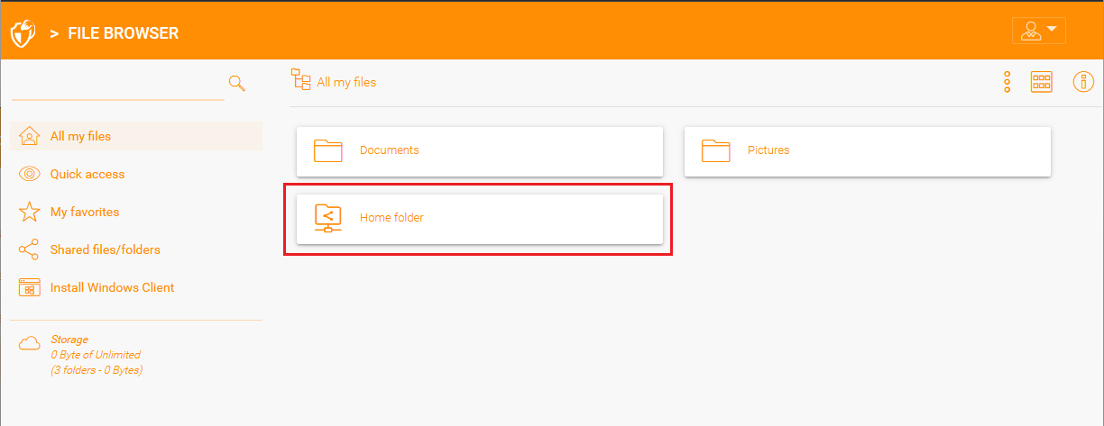Click the Home folder network share icon
1104x426 pixels.
pyautogui.click(x=328, y=218)
